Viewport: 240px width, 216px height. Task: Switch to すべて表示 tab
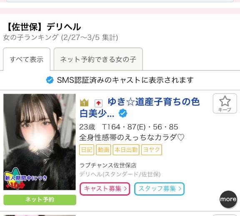(27, 59)
